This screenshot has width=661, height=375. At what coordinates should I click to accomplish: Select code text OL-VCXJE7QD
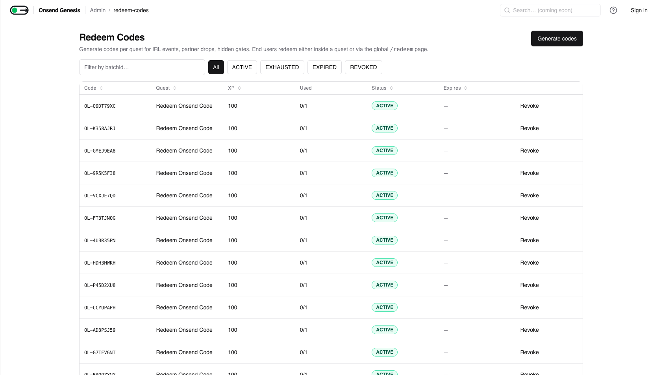tap(100, 196)
